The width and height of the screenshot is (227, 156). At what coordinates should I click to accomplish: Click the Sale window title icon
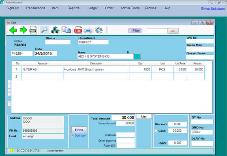[x=9, y=23]
